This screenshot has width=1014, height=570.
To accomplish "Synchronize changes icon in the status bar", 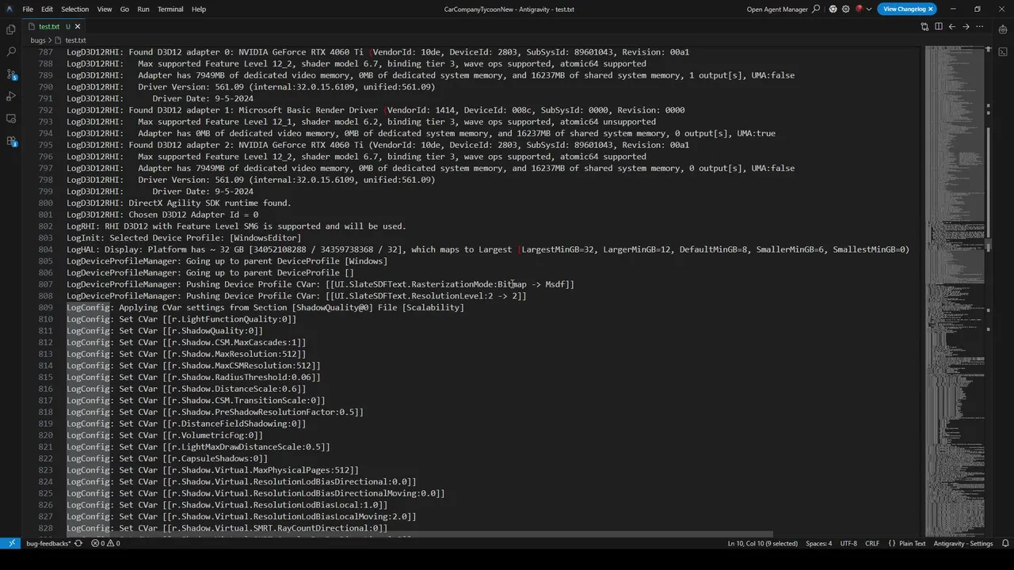I will pyautogui.click(x=78, y=543).
